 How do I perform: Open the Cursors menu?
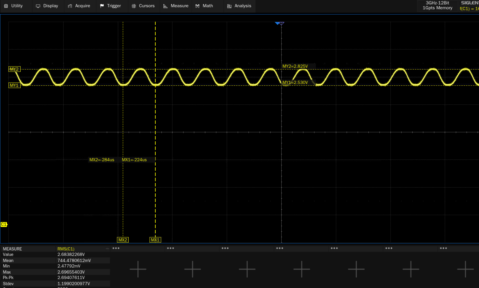tap(143, 6)
